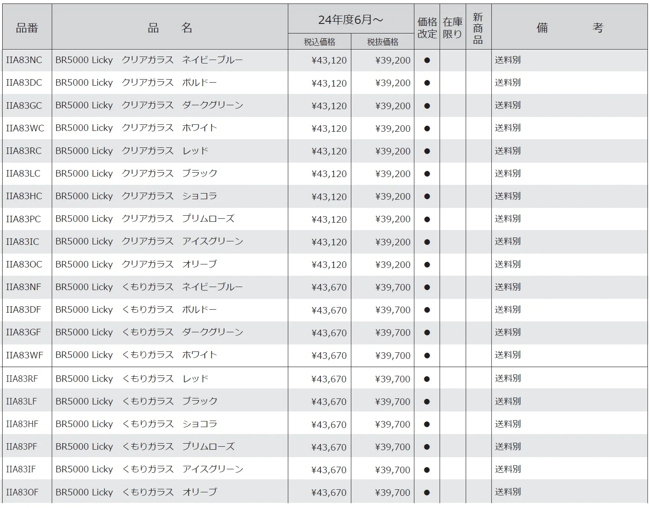Click ¥43,120 price in IIA83NC row
Image resolution: width=650 pixels, height=508 pixels.
pyautogui.click(x=329, y=60)
